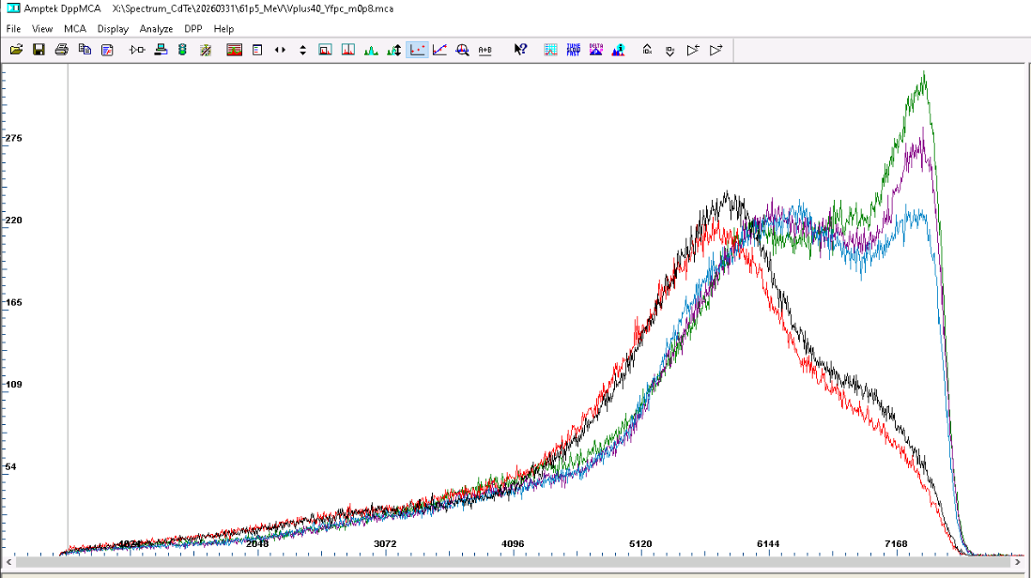Expand the MCA menu
This screenshot has width=1031, height=578.
point(74,29)
